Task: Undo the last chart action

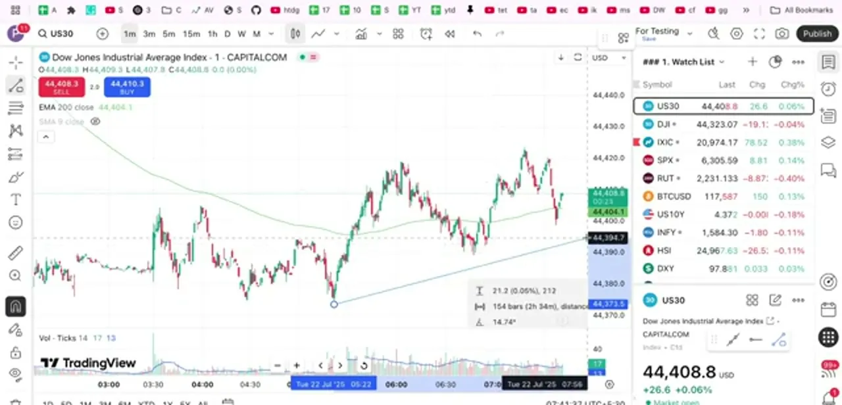Action: coord(478,34)
